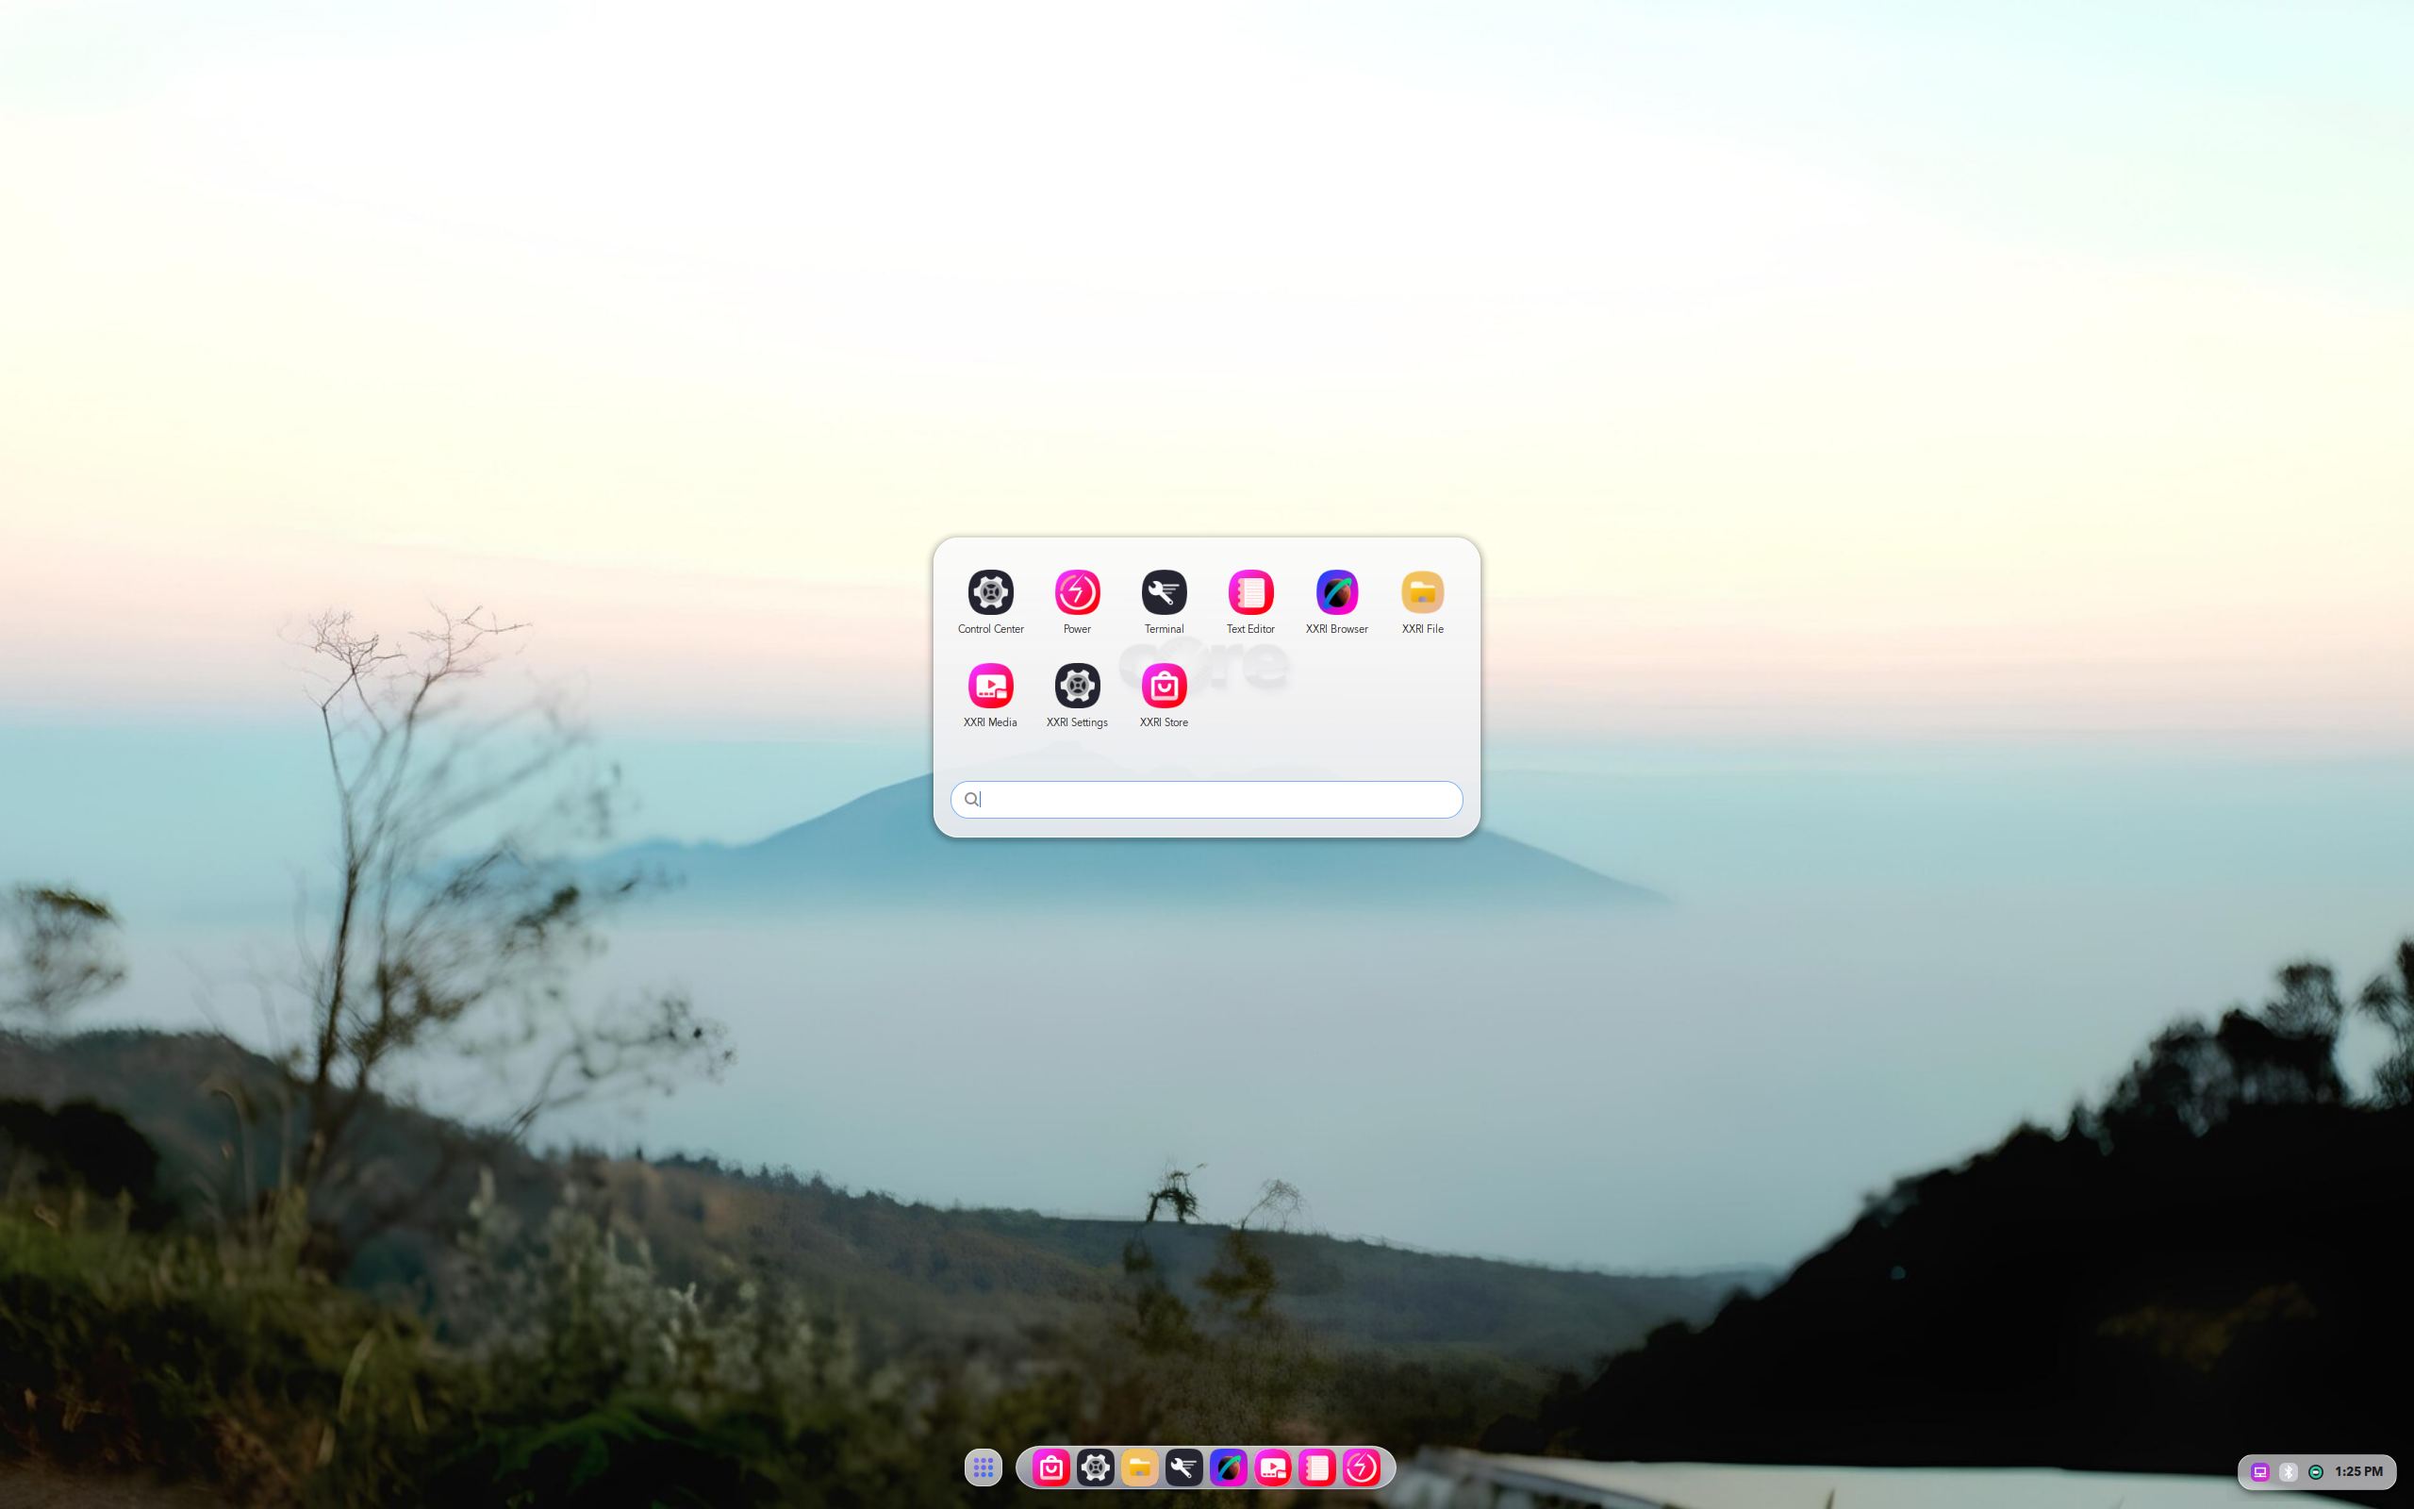Open the gear settings icon in dock
The width and height of the screenshot is (2414, 1509).
click(x=1096, y=1468)
